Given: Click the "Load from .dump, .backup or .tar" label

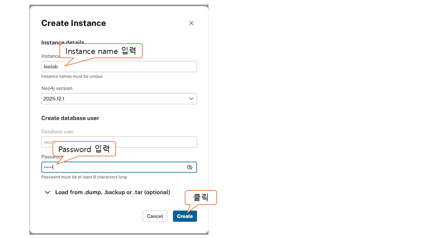Looking at the screenshot, I should [113, 192].
